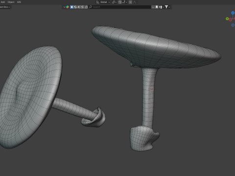
Task: Expand the filter options arrow
Action: point(169,7)
